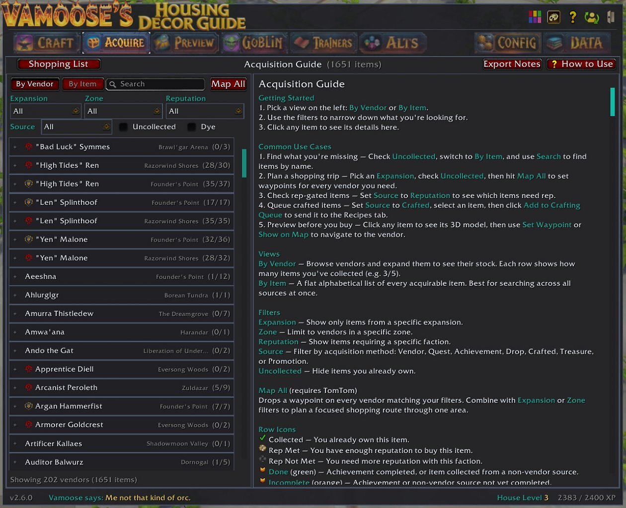Click the Rep Not Met legend icon

pyautogui.click(x=263, y=459)
